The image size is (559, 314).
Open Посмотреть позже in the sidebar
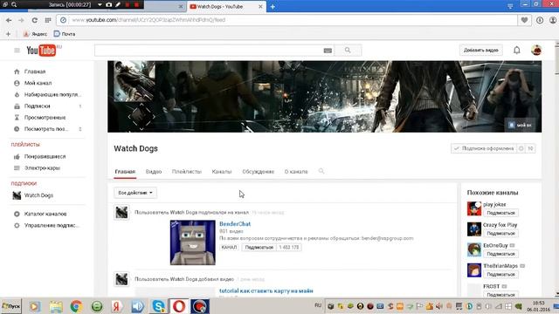[x=47, y=129]
